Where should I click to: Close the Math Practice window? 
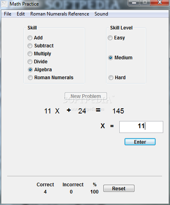(x=160, y=3)
